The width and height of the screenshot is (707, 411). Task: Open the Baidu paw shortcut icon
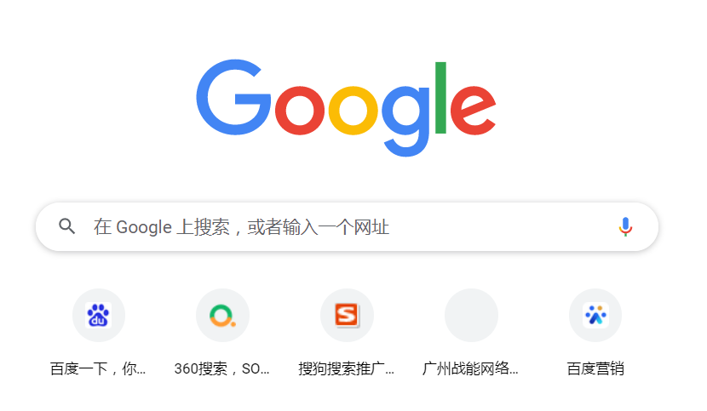pos(98,315)
